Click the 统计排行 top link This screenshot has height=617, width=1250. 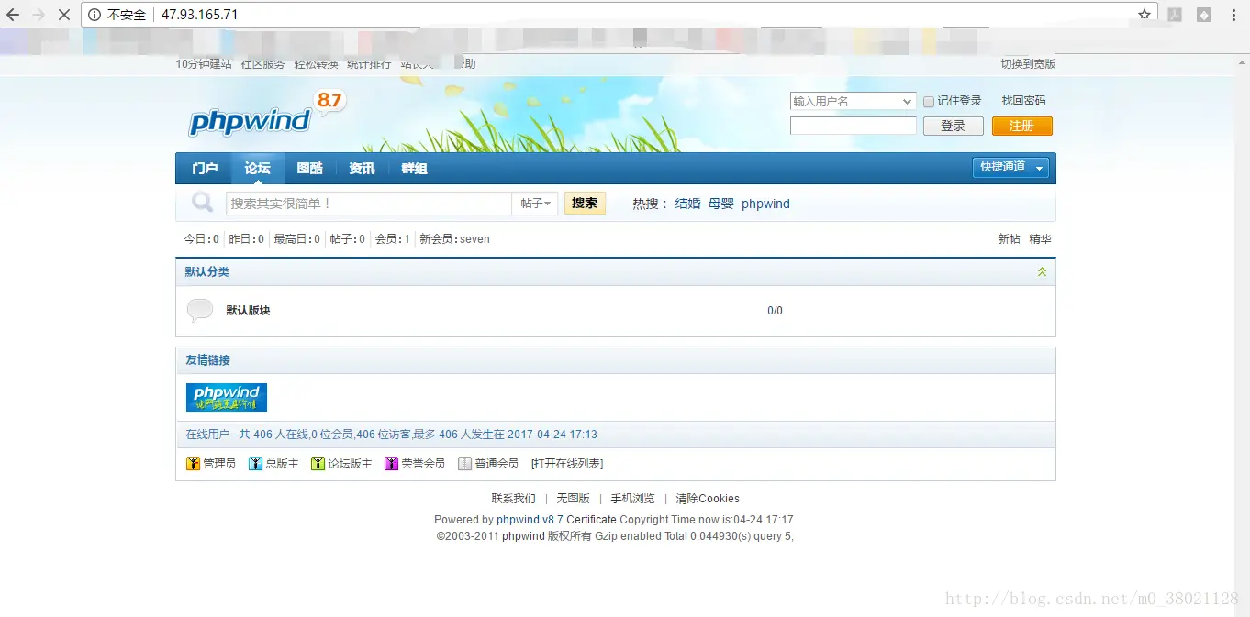[369, 64]
